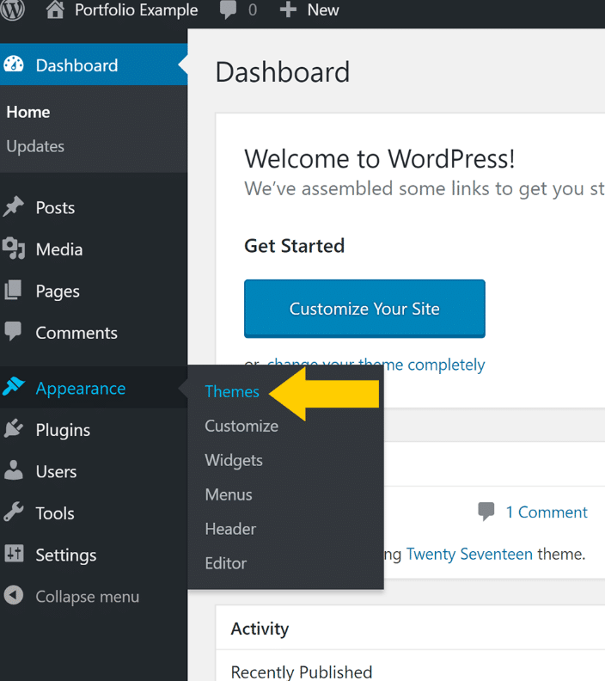Image resolution: width=605 pixels, height=681 pixels.
Task: Go to Home under Dashboard
Action: coord(28,112)
